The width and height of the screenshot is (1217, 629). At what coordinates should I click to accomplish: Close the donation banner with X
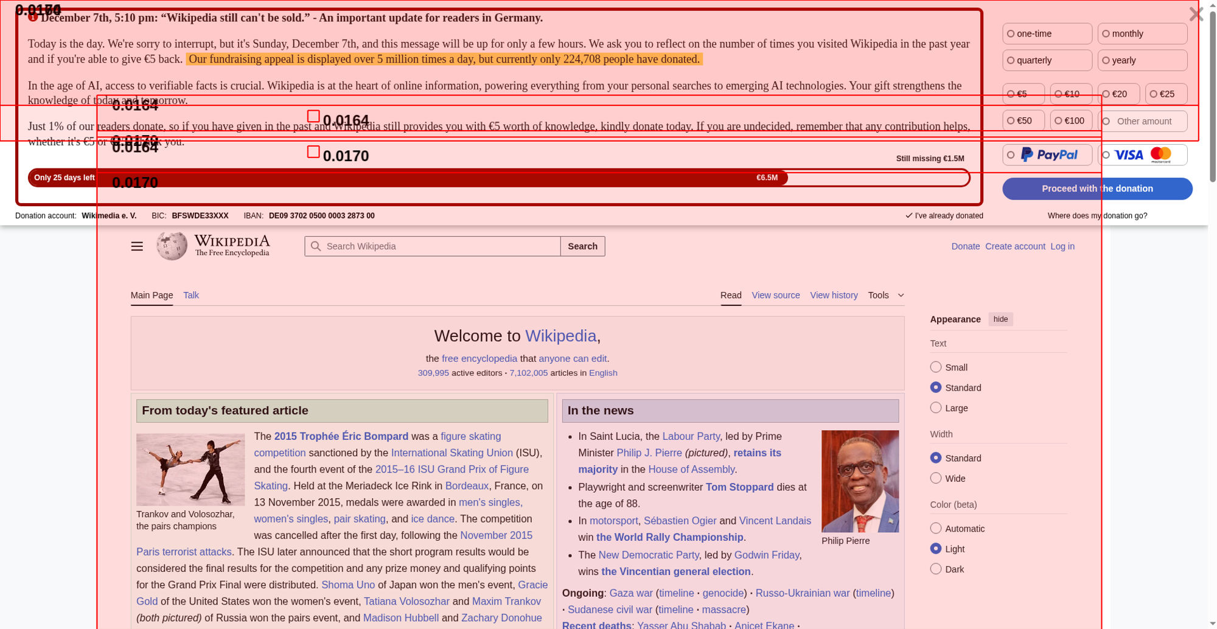pos(1195,14)
